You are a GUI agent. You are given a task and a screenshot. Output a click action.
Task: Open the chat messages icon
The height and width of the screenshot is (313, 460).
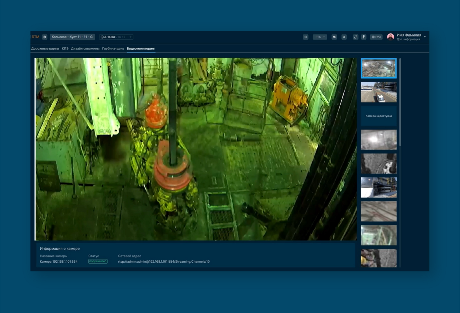click(x=334, y=37)
